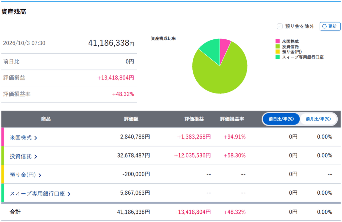
Task: Click the +1,383,268円 profit cell
Action: [194, 137]
